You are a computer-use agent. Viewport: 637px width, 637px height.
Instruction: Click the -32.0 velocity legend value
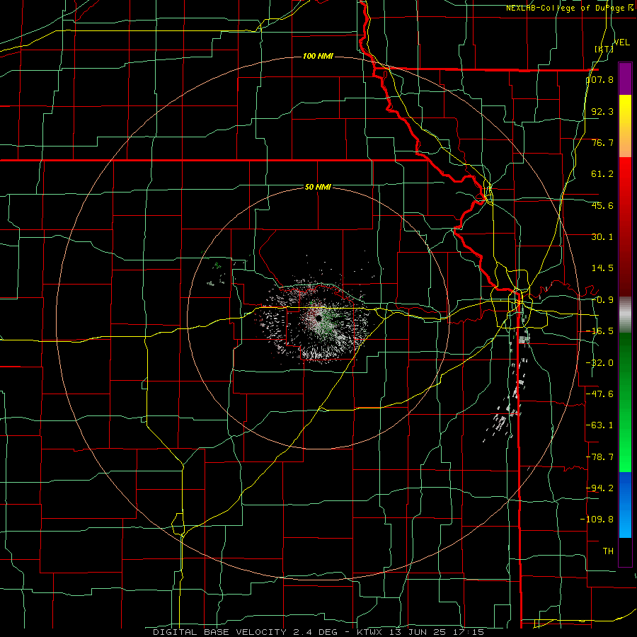pos(600,363)
